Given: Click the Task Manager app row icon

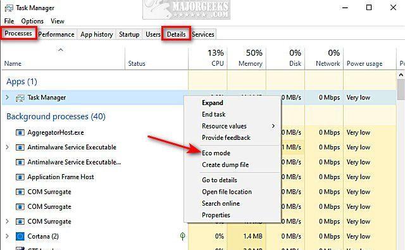Looking at the screenshot, I should coord(20,98).
